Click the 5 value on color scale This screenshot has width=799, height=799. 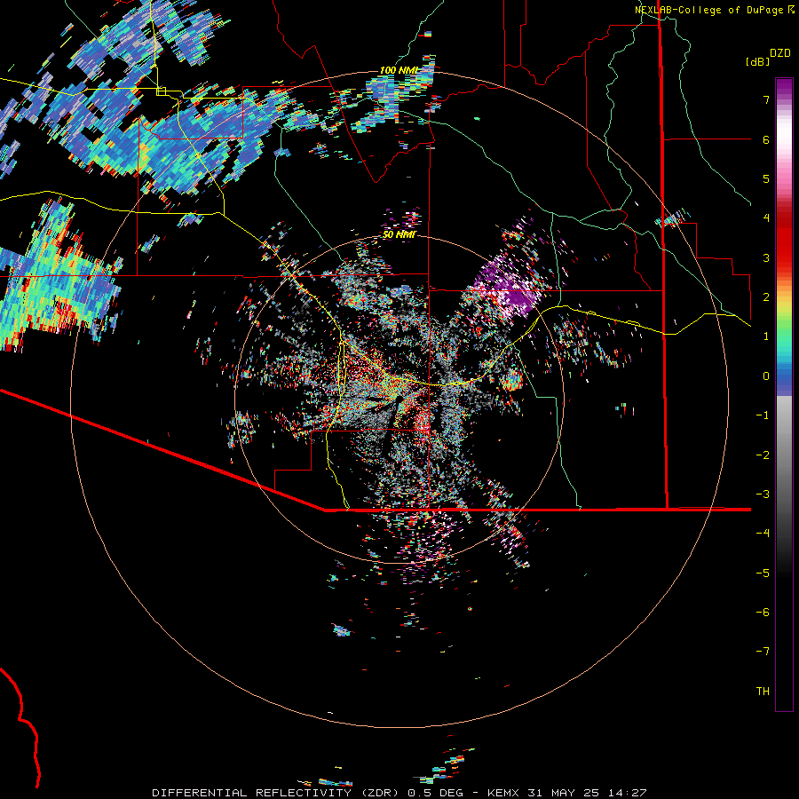click(x=766, y=178)
